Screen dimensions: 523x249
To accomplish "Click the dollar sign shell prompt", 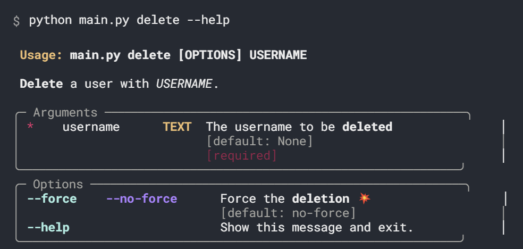I will click(x=16, y=21).
